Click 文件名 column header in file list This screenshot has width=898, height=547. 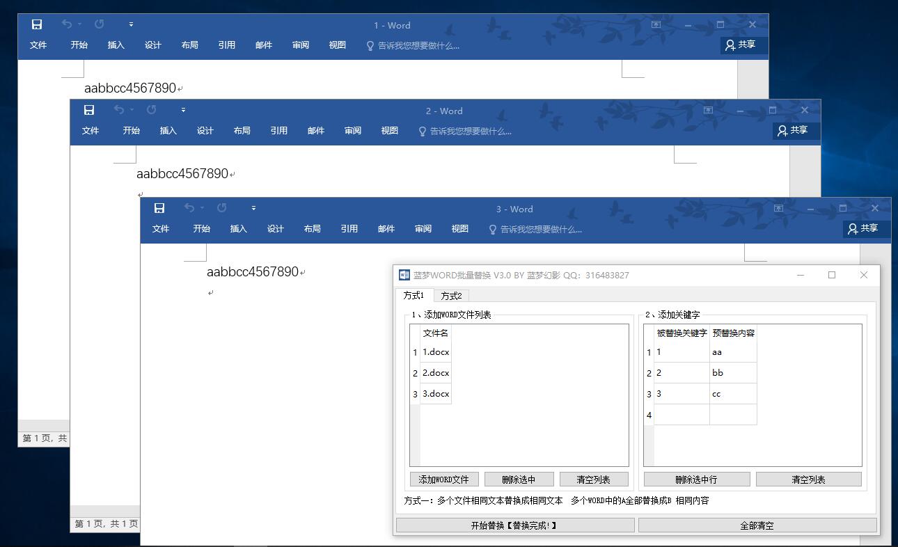coord(436,333)
